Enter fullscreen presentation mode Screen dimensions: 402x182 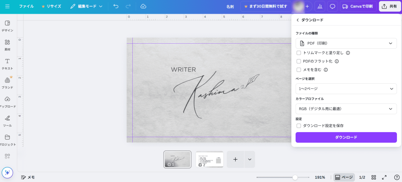[x=384, y=177]
